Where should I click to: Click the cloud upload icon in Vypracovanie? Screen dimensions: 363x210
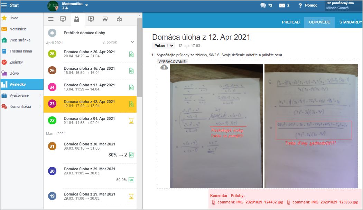(164, 67)
